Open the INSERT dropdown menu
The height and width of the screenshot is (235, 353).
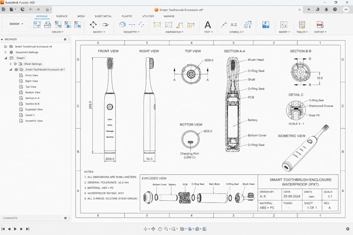pyautogui.click(x=284, y=32)
